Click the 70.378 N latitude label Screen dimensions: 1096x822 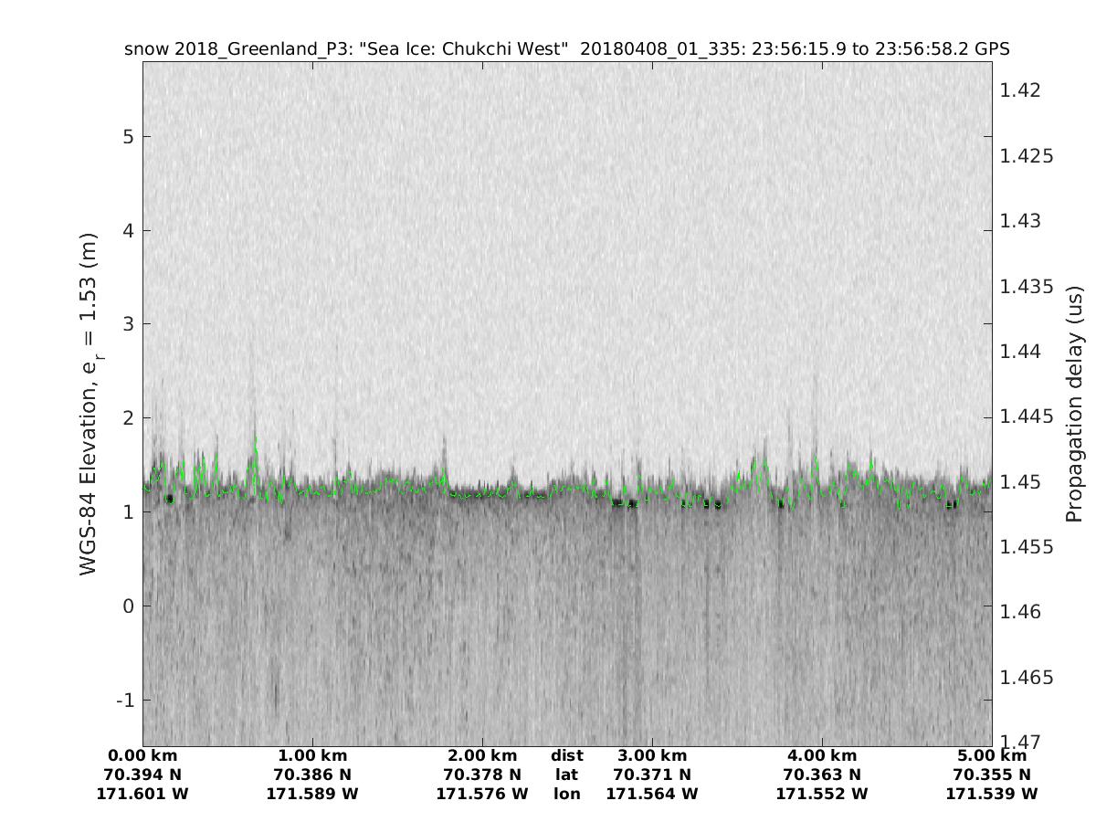point(482,775)
